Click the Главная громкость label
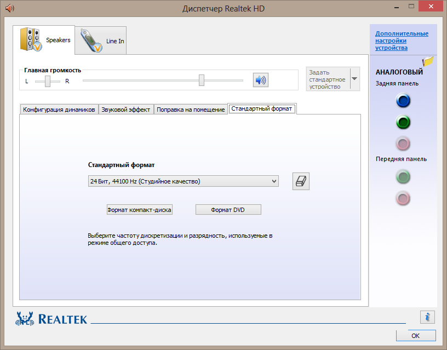Screen dimensions: 447x350 click(x=53, y=71)
